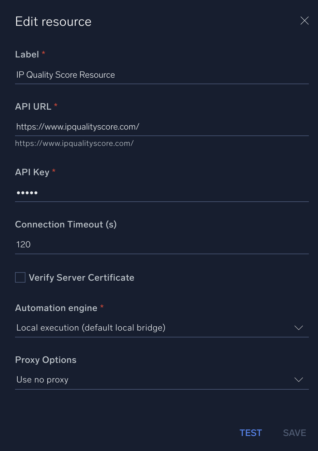
Task: Save the resource configuration
Action: pyautogui.click(x=294, y=432)
